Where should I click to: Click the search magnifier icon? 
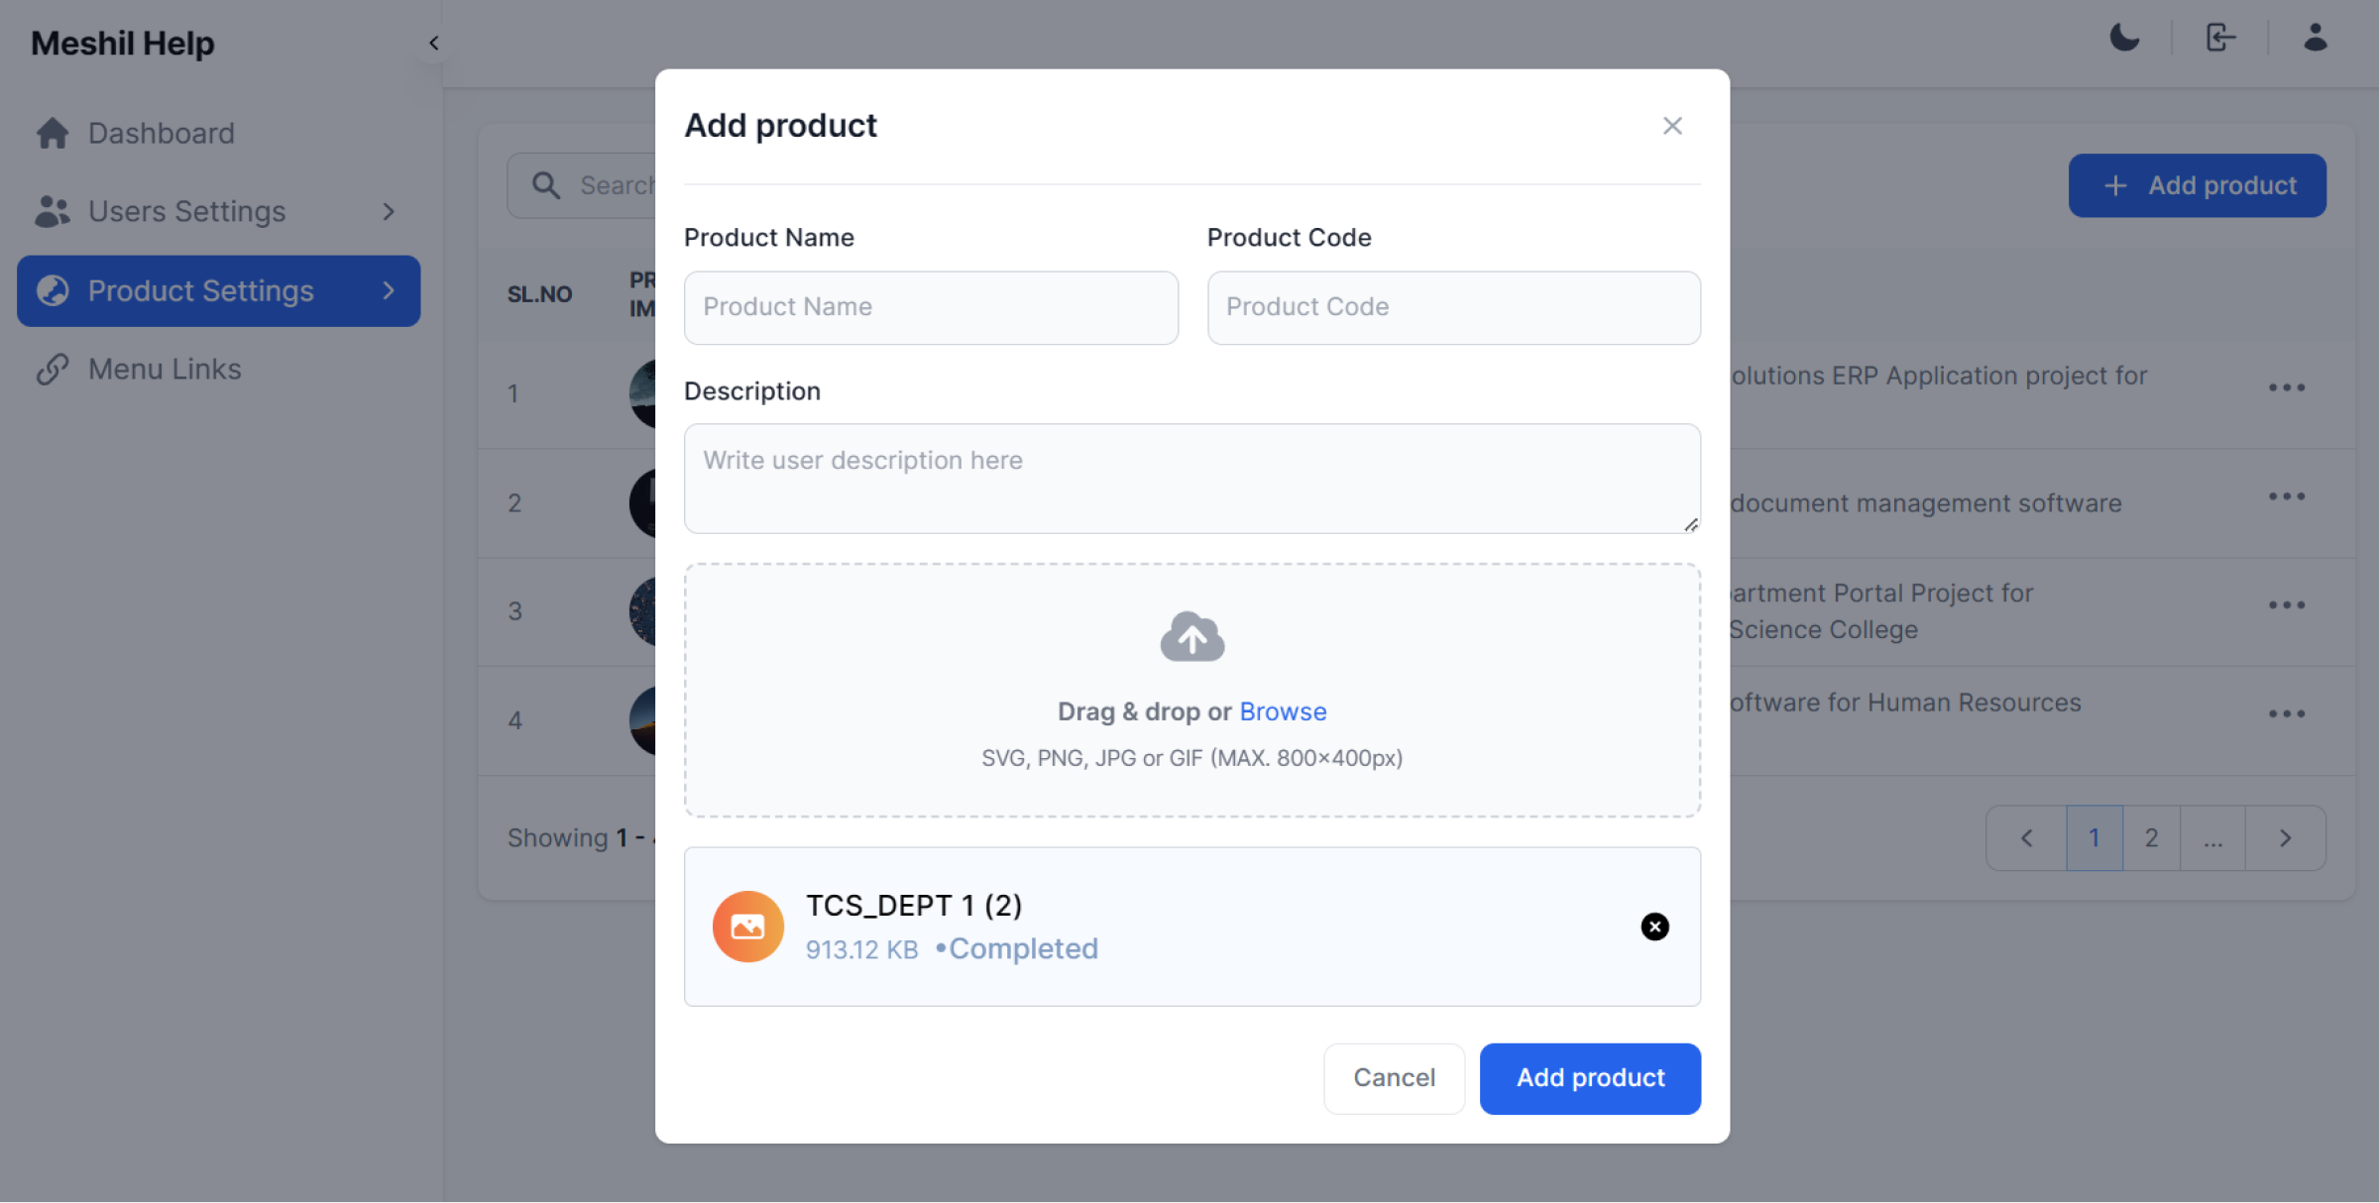tap(545, 185)
